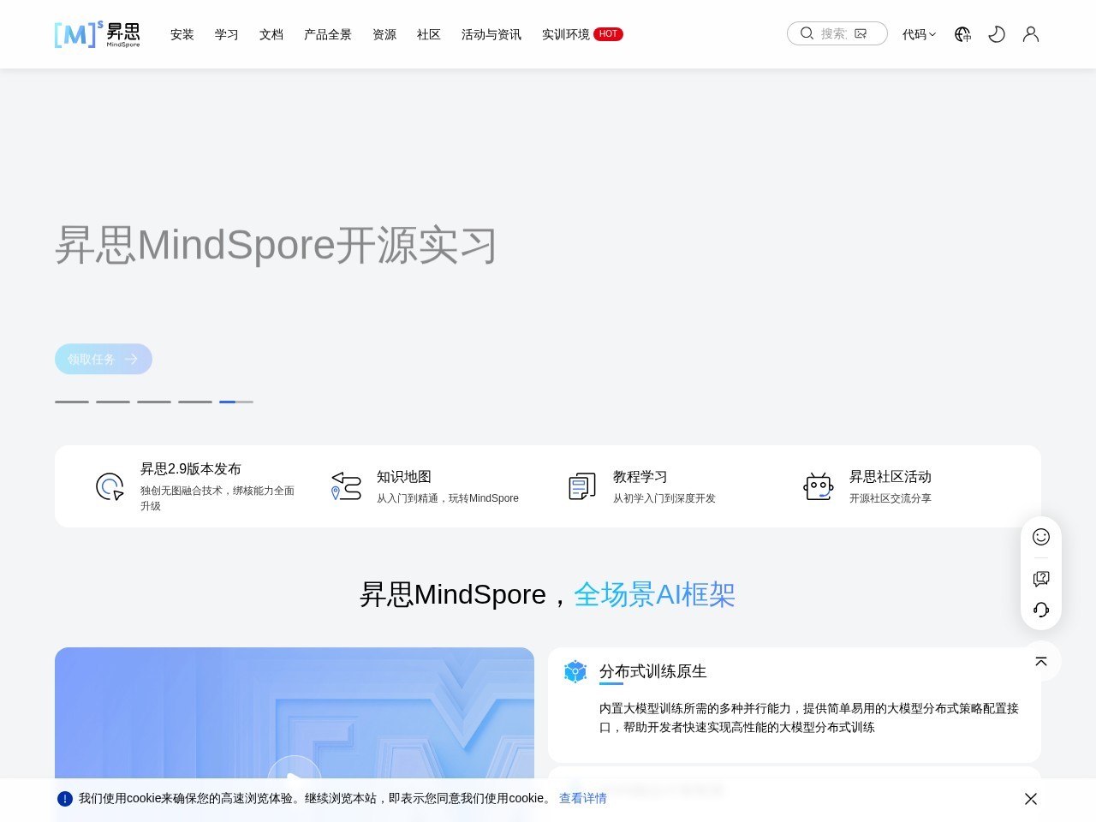
Task: Click the smiley feedback icon in the floating bar
Action: tap(1041, 537)
